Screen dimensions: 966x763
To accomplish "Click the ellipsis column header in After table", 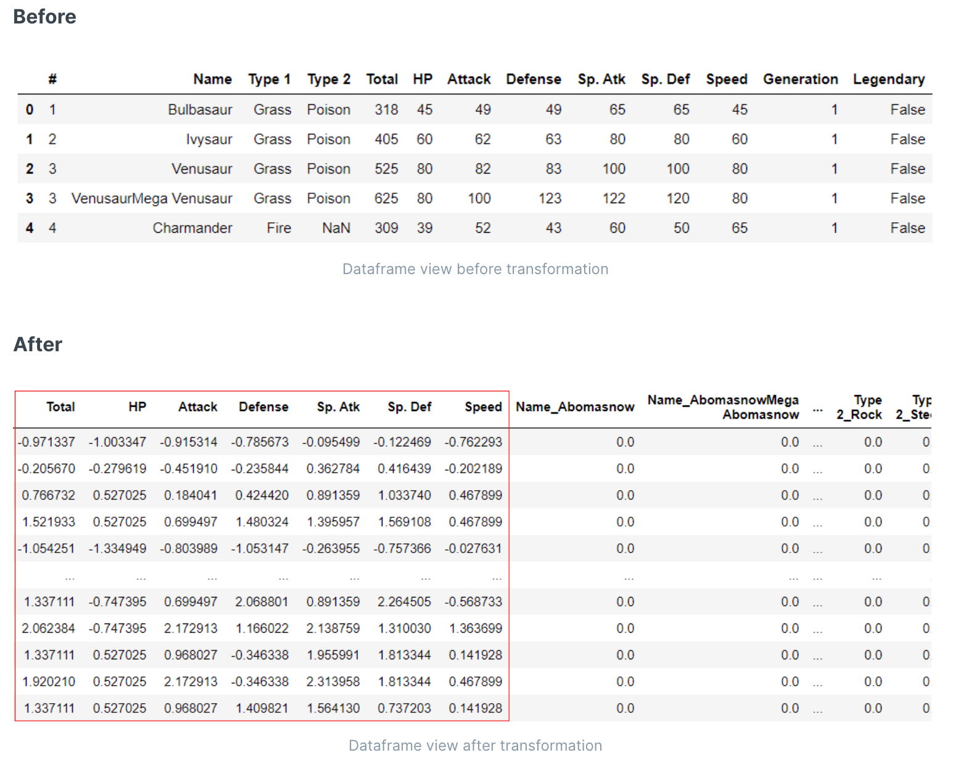I will click(817, 409).
